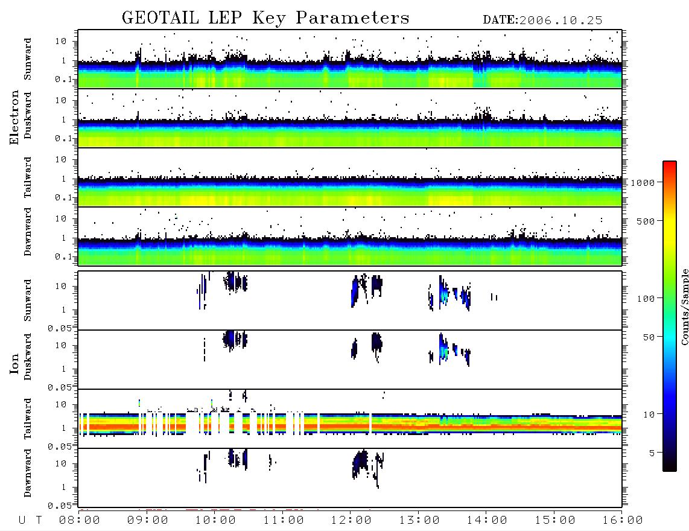The image size is (689, 531).
Task: Click the Electron 'Tailward' panel label
Action: 28,177
